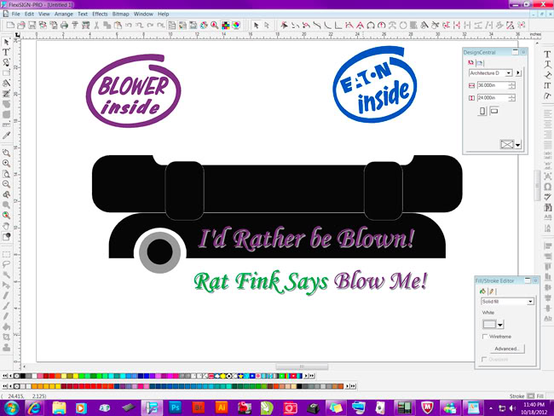The image size is (554, 416).
Task: Pick the orange swatch in the lower color palette
Action: [x=35, y=386]
